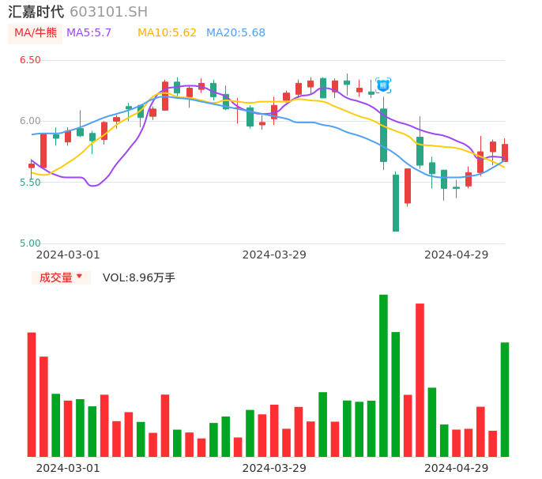This screenshot has height=479, width=542.
Task: Click the 2024-03-29 date label under price chart
Action: pos(274,255)
